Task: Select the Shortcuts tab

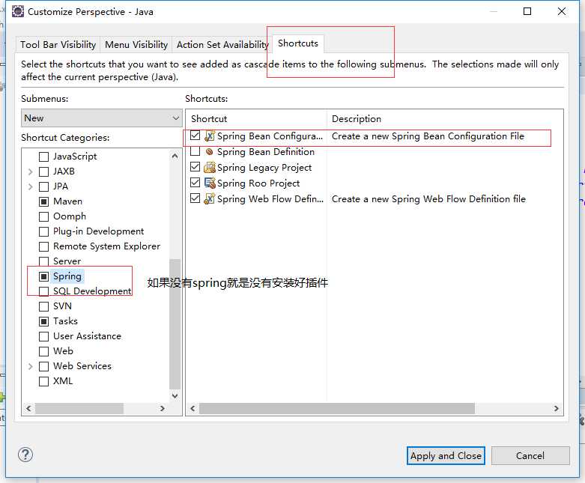Action: (x=297, y=43)
